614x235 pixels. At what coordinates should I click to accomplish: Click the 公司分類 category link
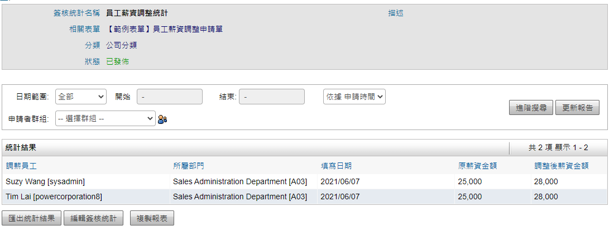[121, 45]
